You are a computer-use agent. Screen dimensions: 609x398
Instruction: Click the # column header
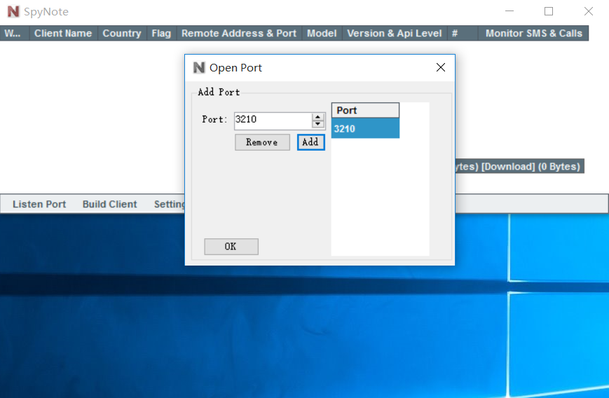pos(463,34)
